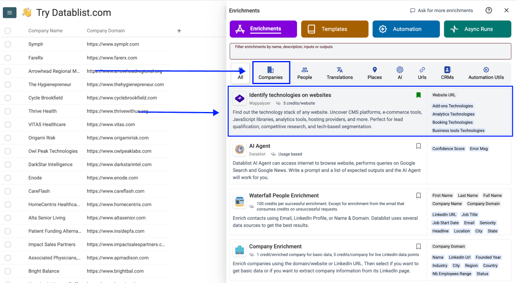The width and height of the screenshot is (517, 283).
Task: Open the Identify technologies on websites enrichment
Action: tap(290, 95)
